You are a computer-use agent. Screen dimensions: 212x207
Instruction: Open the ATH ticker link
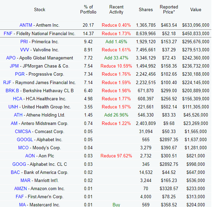(x=18, y=115)
